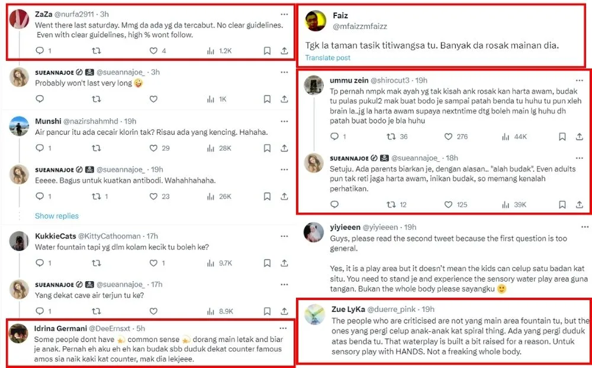View 28K views on Munshi's tweet
This screenshot has height=368, width=592.
pos(218,148)
